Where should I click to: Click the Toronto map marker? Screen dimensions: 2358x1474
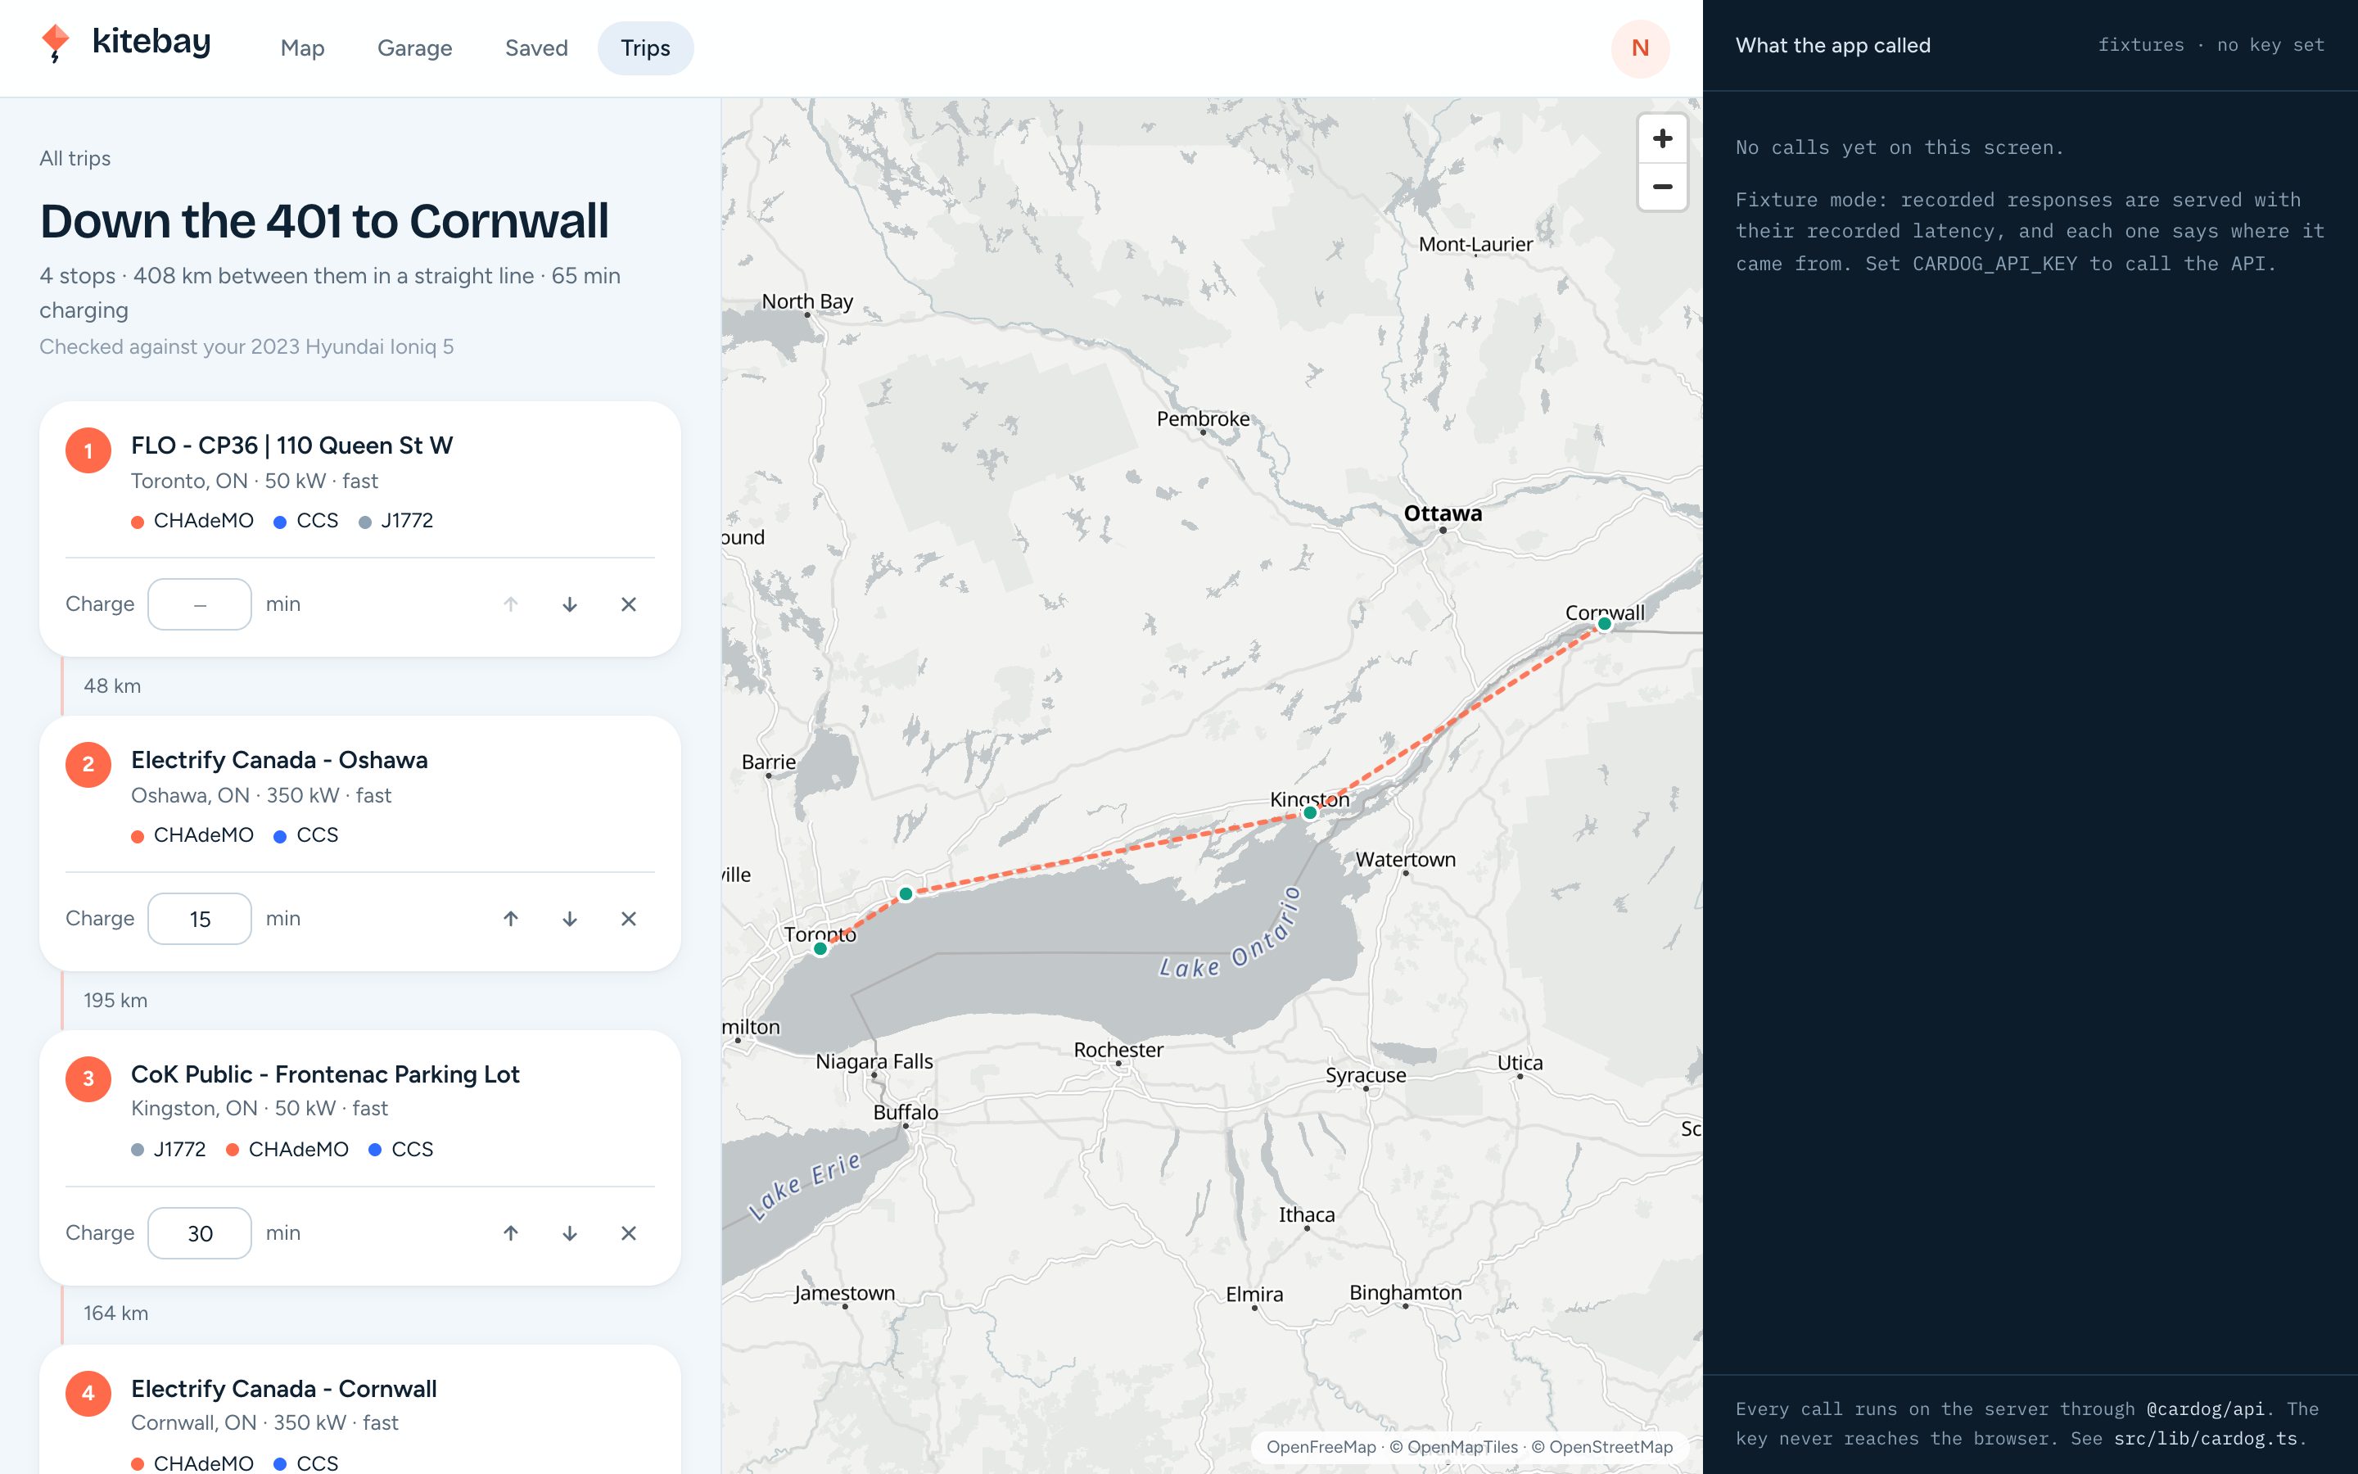[x=820, y=948]
